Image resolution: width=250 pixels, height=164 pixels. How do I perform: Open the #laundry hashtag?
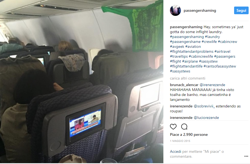212,37
